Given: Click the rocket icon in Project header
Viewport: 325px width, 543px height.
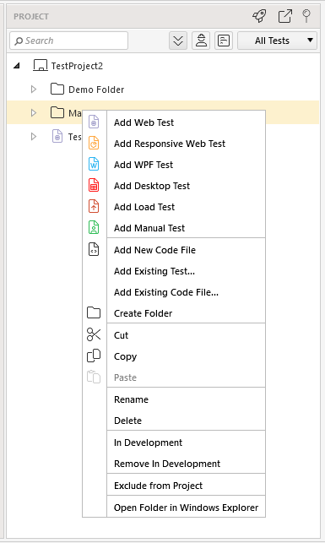Looking at the screenshot, I should click(x=260, y=16).
